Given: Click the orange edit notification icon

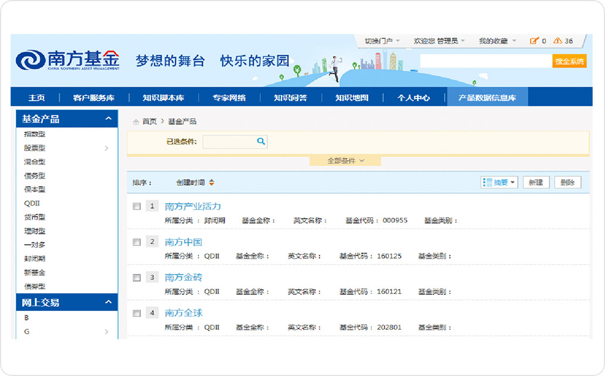Looking at the screenshot, I should coord(533,41).
